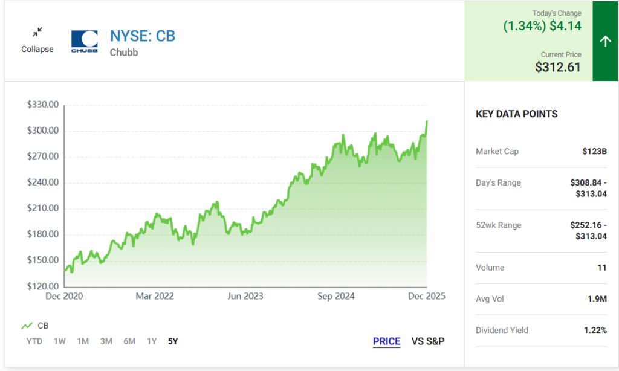This screenshot has height=371, width=619.
Task: Click the Market Cap $123B value
Action: (x=595, y=151)
